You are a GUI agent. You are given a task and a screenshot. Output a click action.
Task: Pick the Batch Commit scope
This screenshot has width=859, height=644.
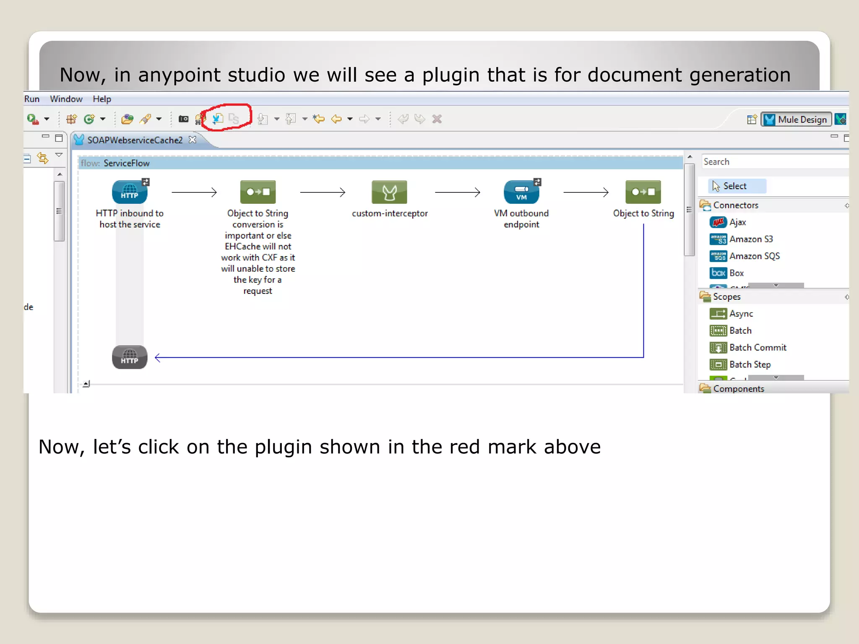748,348
